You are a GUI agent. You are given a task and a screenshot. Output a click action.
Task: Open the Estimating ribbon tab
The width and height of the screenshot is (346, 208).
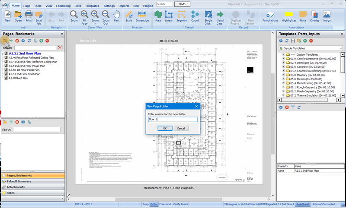63,6
